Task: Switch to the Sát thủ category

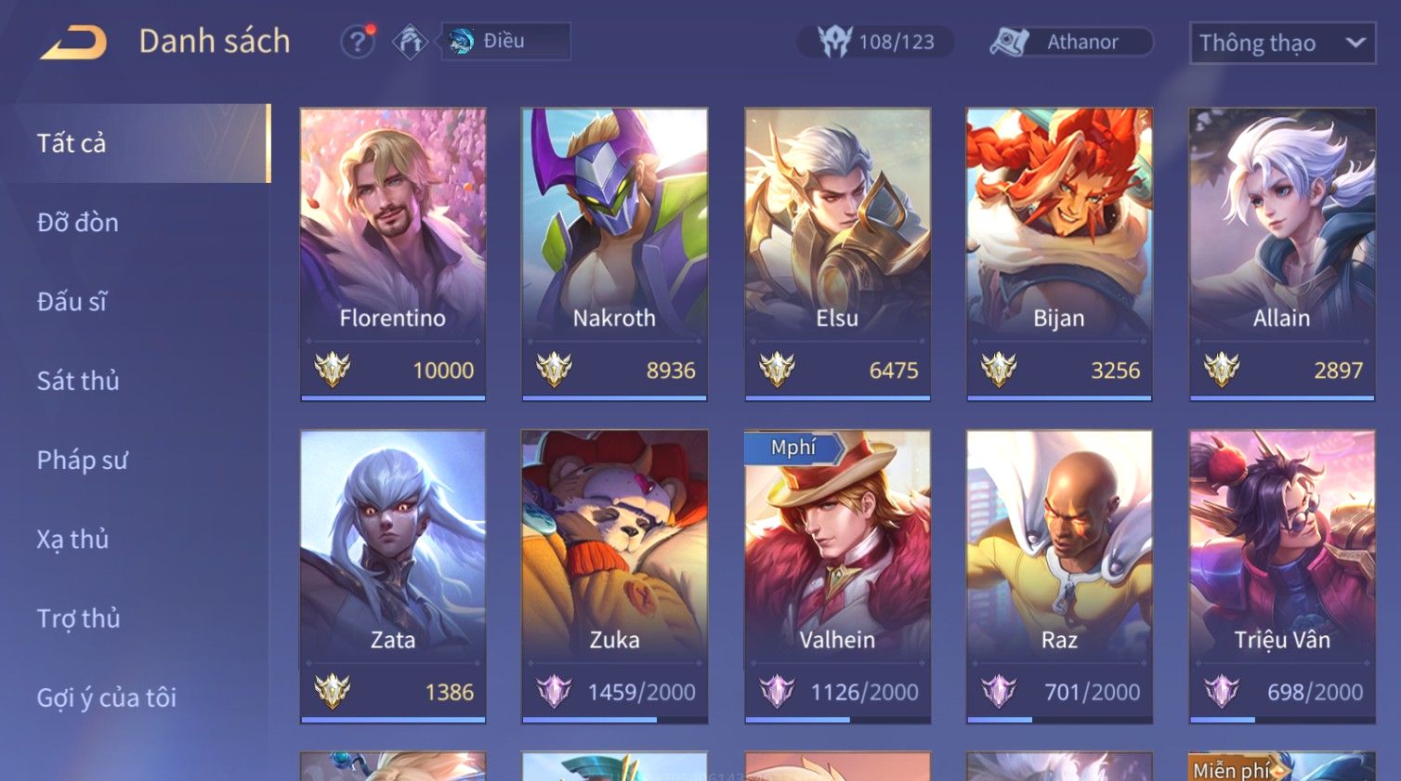Action: [x=78, y=381]
